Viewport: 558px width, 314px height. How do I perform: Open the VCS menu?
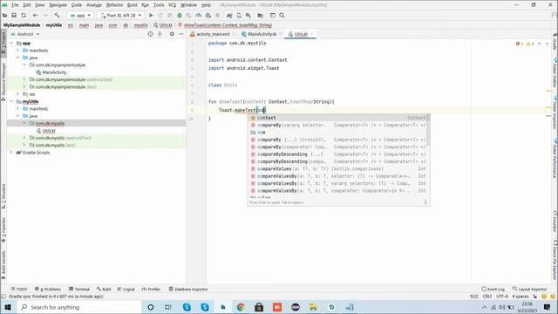[173, 5]
